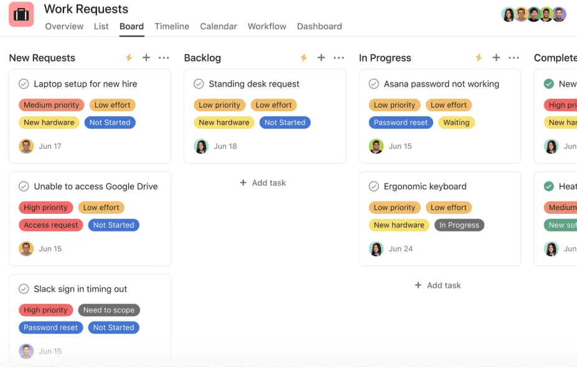Click Access request tag on Google Drive card
577x370 pixels.
[51, 225]
